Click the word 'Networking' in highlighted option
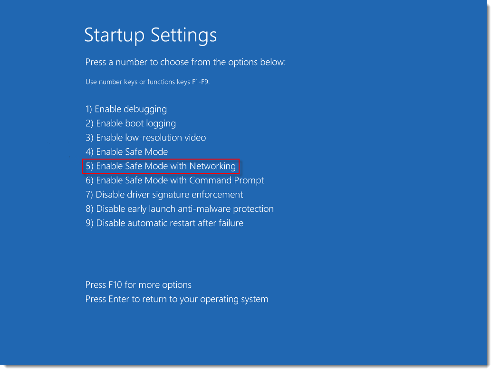This screenshot has height=369, width=491. click(x=212, y=166)
